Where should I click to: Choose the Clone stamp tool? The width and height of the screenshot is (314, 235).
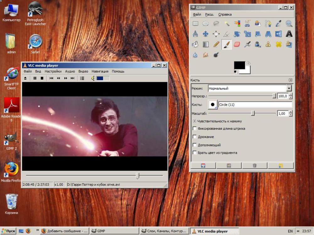point(268,44)
